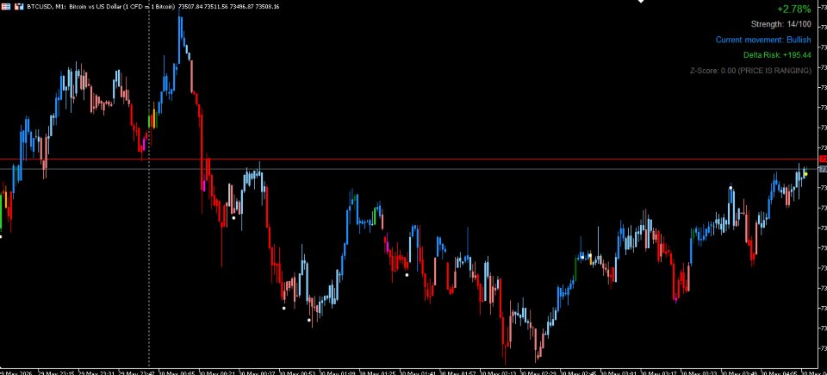
Task: Select the red horizontal price line
Action: [x=408, y=159]
